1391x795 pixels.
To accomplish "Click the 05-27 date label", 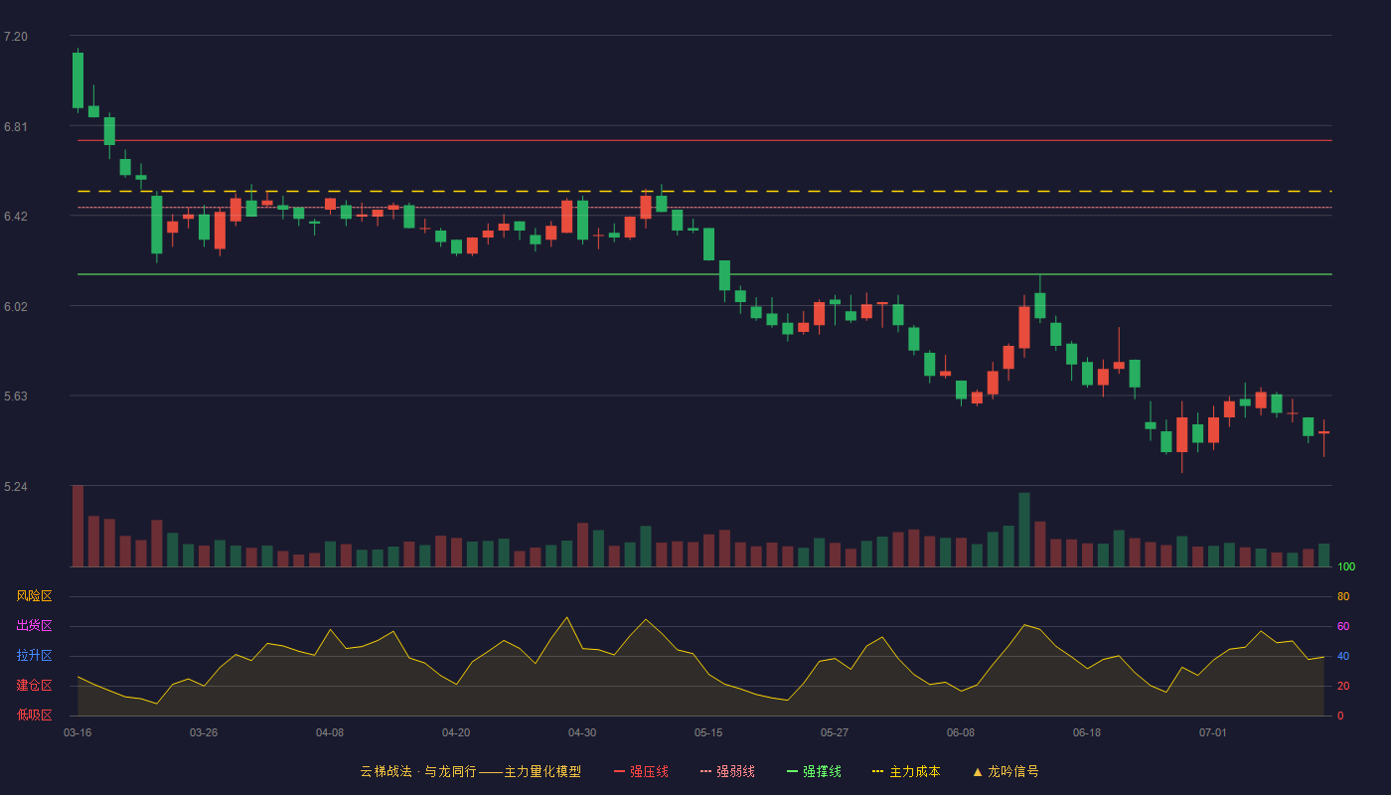I will [835, 732].
